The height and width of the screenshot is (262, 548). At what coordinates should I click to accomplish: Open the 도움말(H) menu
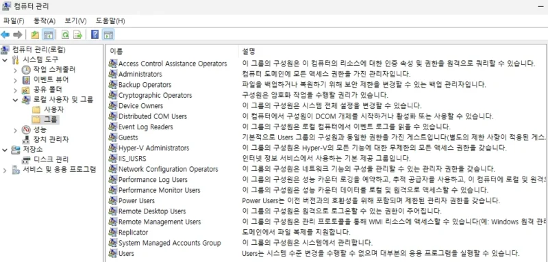tap(110, 21)
